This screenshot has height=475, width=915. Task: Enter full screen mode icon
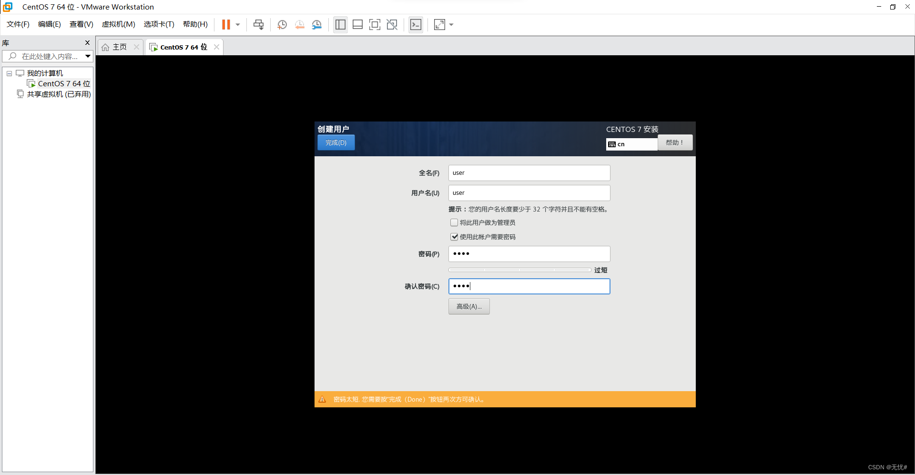pyautogui.click(x=375, y=25)
